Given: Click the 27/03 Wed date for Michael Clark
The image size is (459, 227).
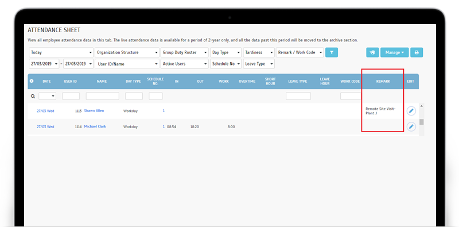Looking at the screenshot, I should (x=45, y=127).
